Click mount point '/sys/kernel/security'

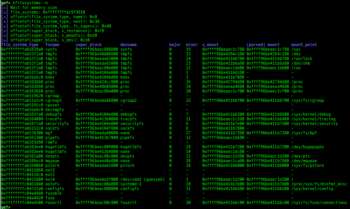click(315, 123)
